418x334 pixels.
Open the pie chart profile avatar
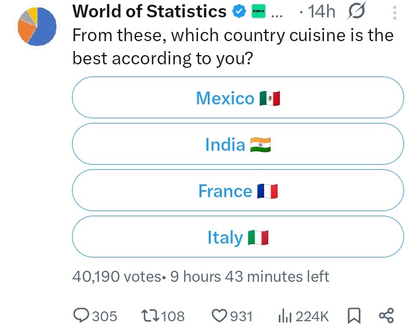37,26
